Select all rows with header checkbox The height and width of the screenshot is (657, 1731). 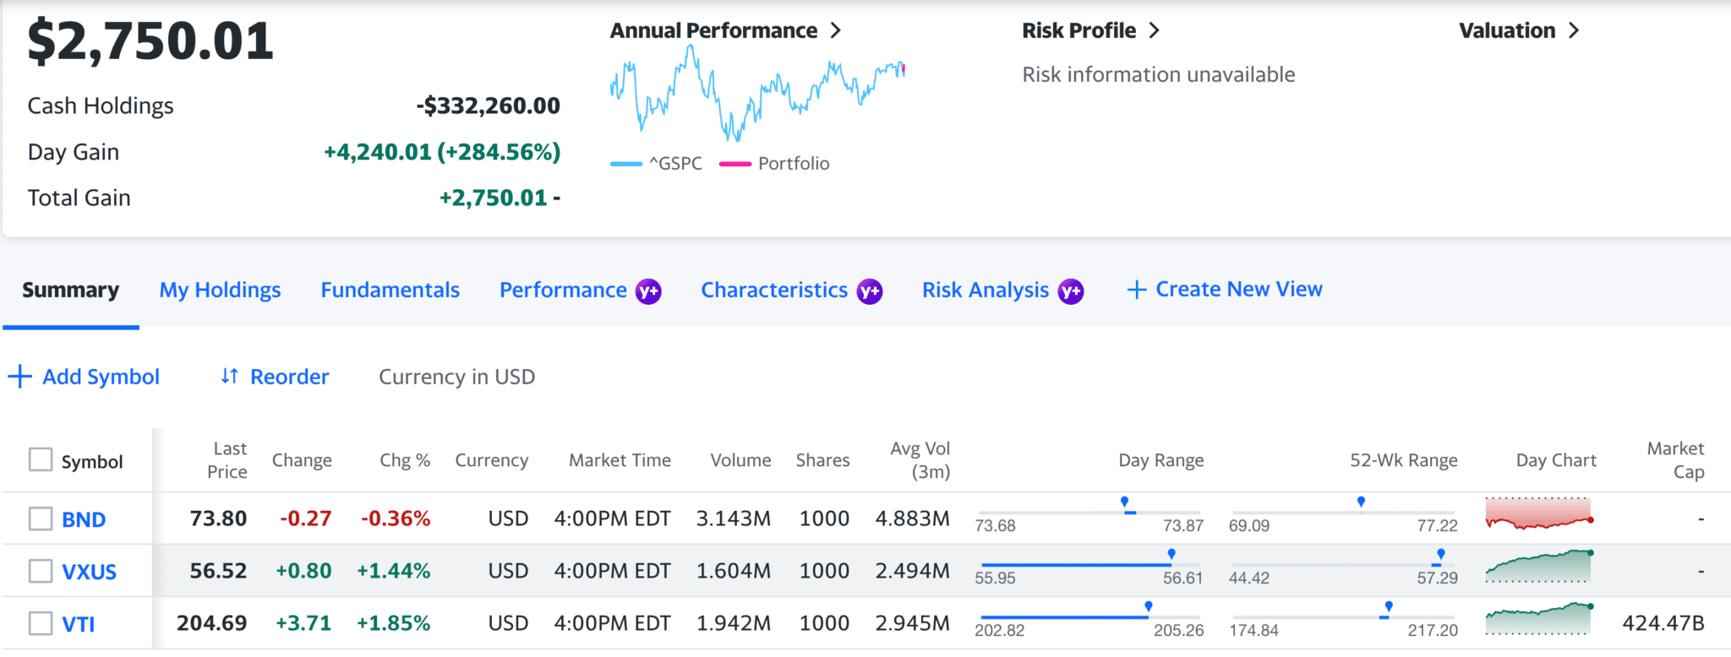tap(41, 460)
